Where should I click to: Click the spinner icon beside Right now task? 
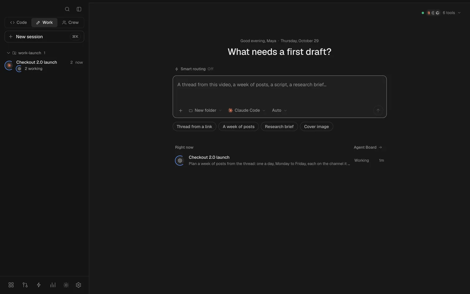[x=180, y=160]
